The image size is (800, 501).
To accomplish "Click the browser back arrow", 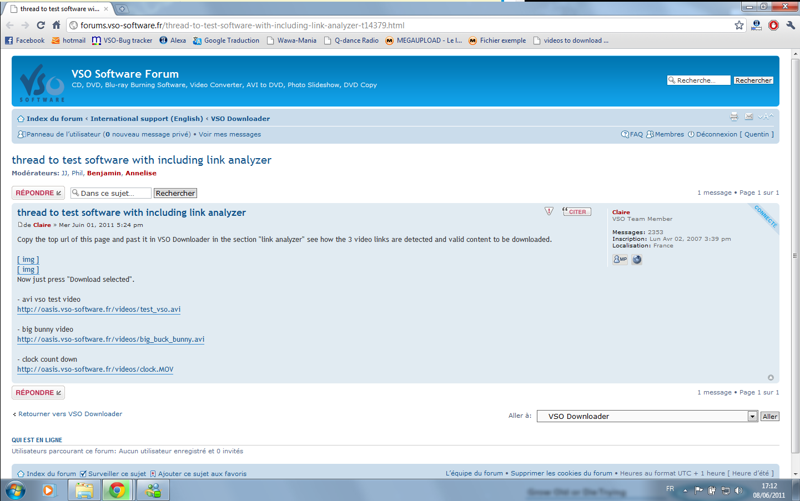I will coord(9,25).
